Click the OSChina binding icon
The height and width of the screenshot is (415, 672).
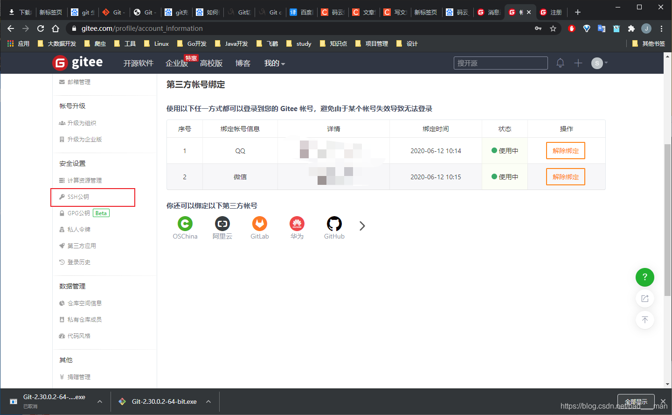[x=185, y=224]
